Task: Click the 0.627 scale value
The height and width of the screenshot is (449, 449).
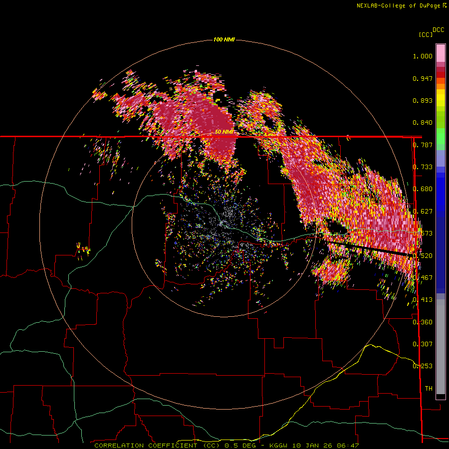Action: pos(423,212)
